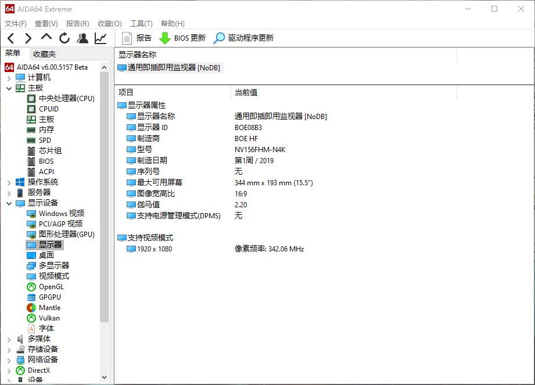Select the Vulkan tree item
The height and width of the screenshot is (385, 535).
click(49, 318)
